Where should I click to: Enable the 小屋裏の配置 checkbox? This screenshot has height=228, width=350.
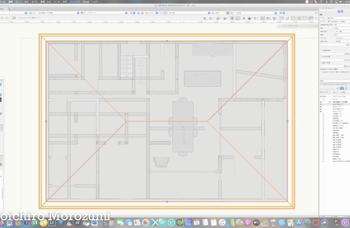pyautogui.click(x=321, y=50)
